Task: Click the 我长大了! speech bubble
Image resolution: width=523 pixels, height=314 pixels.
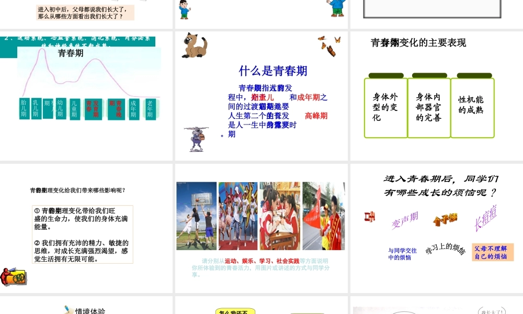Action: 492,311
